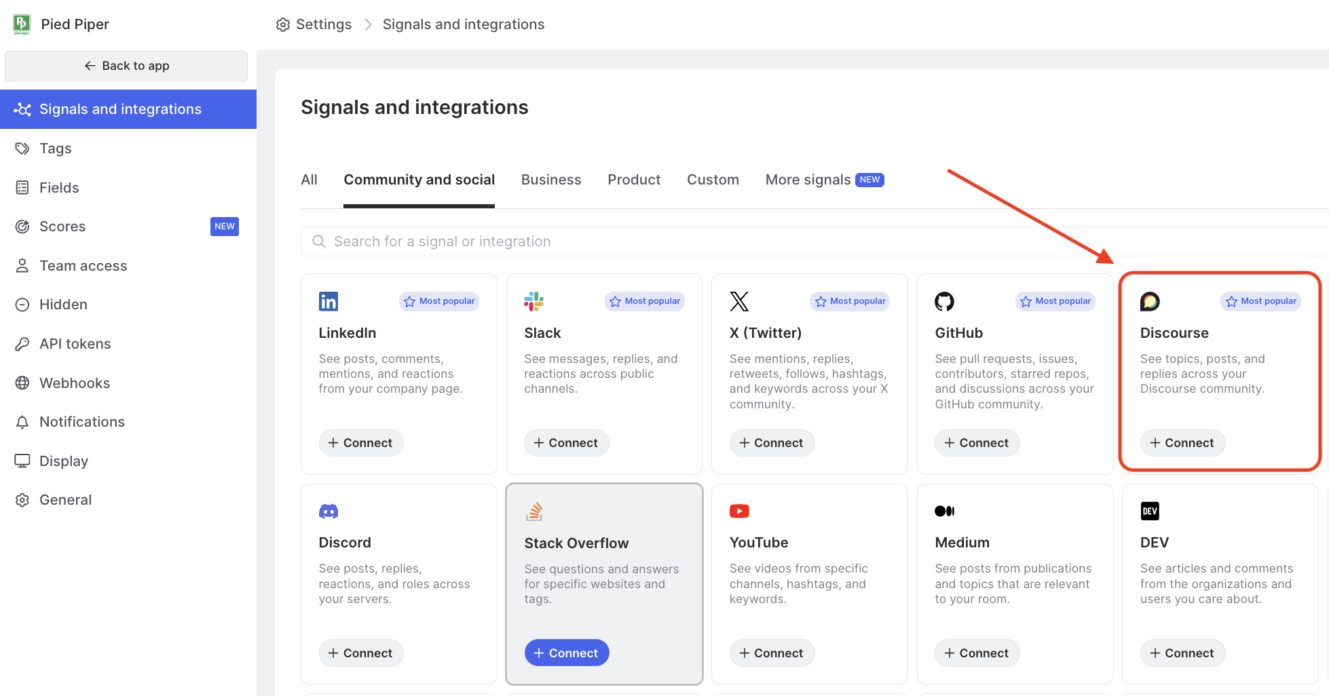The width and height of the screenshot is (1329, 696).
Task: Click Most popular badge on LinkedIn card
Action: point(439,301)
